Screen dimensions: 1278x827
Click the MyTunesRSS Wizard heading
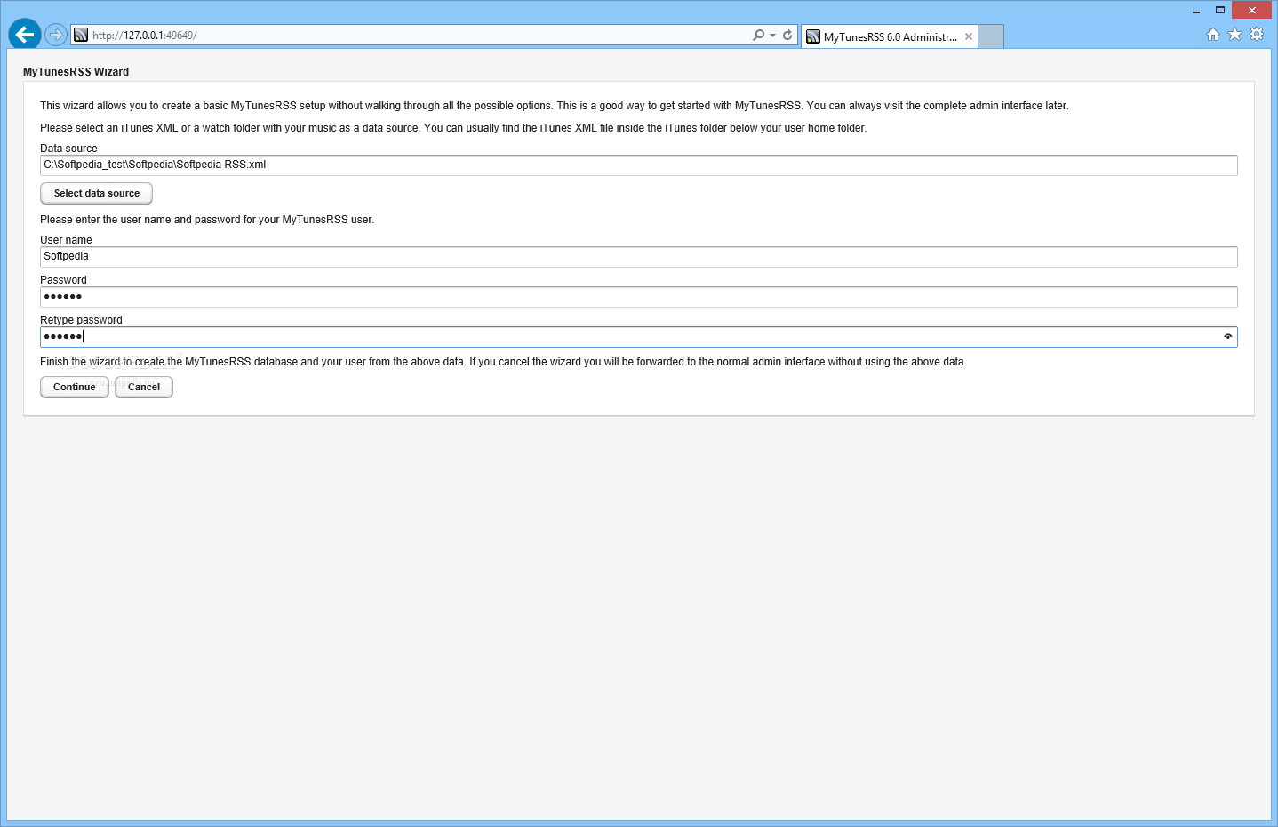76,72
